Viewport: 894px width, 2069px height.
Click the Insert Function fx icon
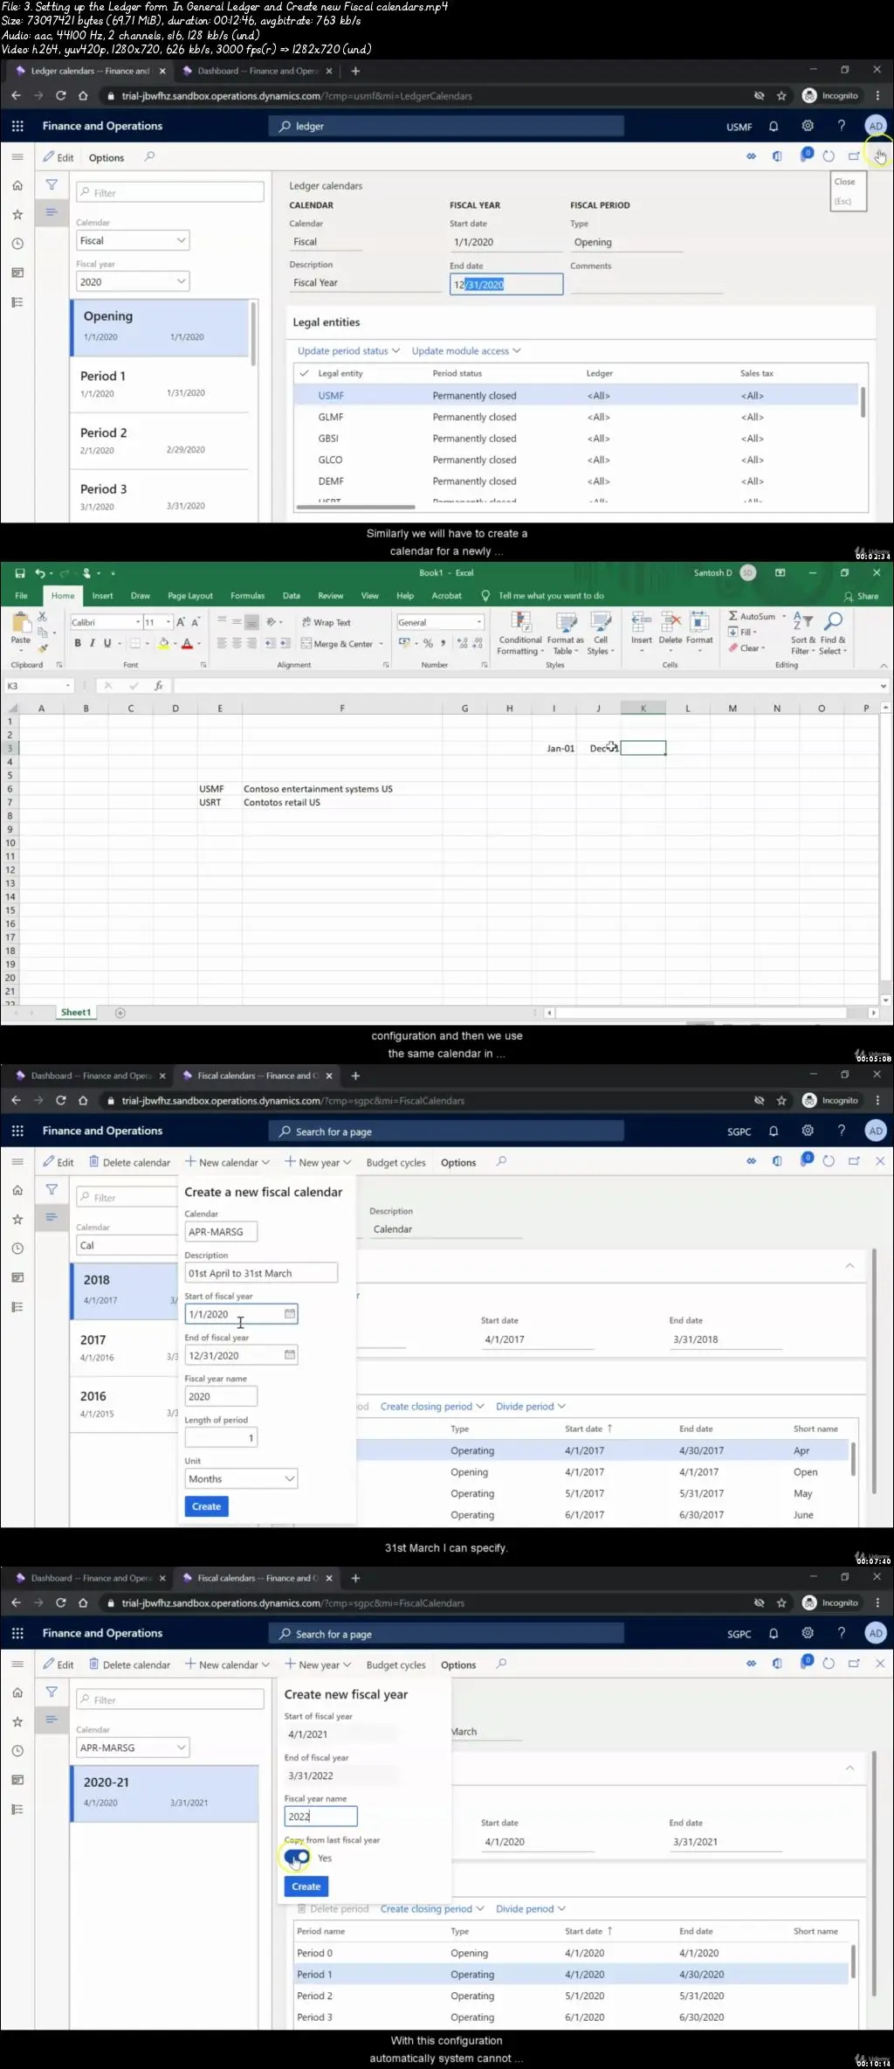click(158, 686)
